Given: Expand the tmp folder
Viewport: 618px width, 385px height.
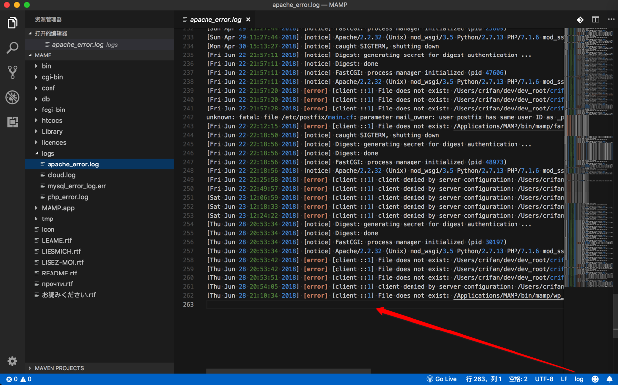Looking at the screenshot, I should point(99,219).
